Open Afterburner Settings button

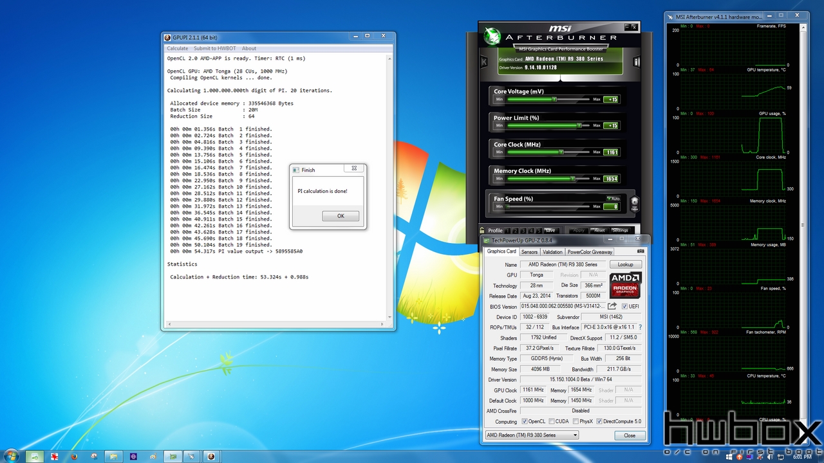tap(621, 230)
